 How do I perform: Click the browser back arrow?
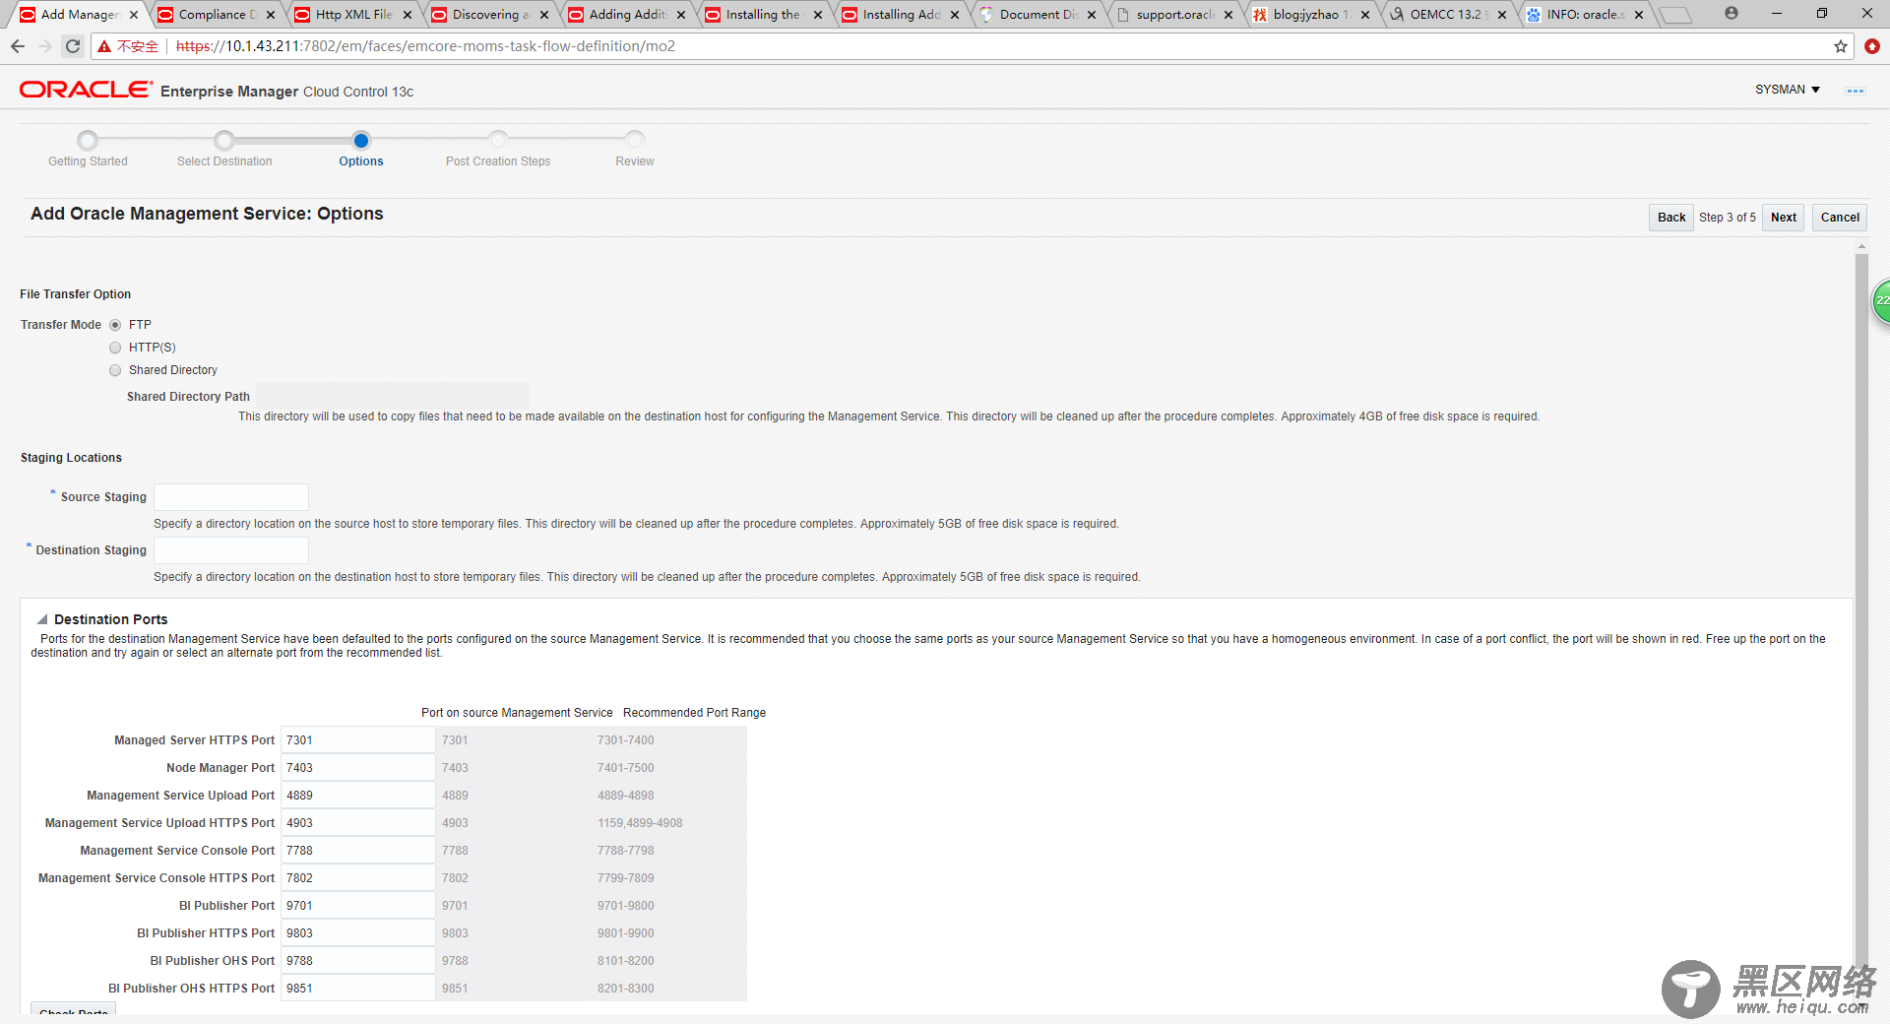18,46
